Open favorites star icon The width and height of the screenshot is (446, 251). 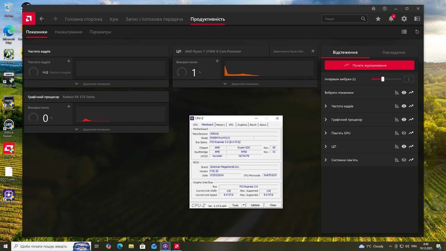(378, 19)
